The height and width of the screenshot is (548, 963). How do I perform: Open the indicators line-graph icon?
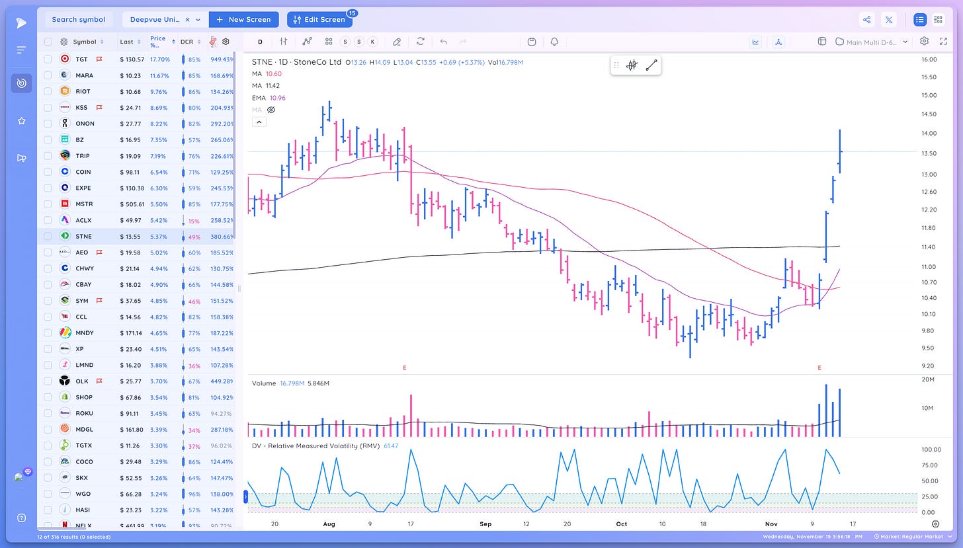coord(307,42)
